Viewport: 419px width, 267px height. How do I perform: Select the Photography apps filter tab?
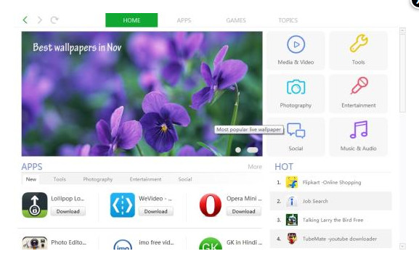(x=98, y=179)
